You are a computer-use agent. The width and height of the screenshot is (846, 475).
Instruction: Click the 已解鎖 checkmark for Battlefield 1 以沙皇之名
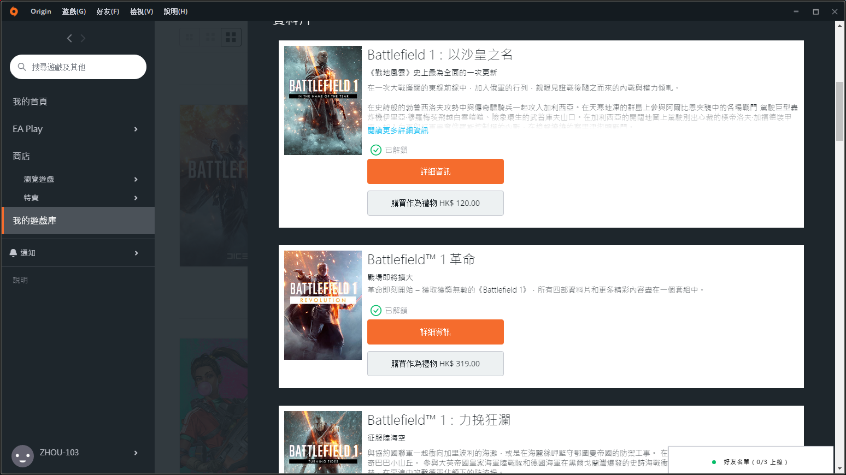click(x=376, y=150)
